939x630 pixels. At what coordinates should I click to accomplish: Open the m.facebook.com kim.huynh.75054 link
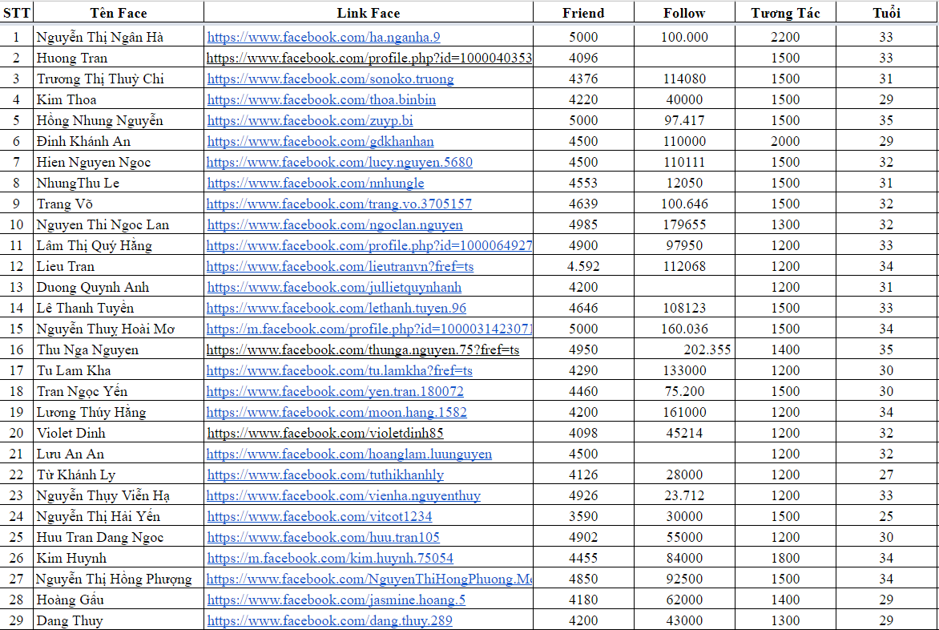coord(330,558)
